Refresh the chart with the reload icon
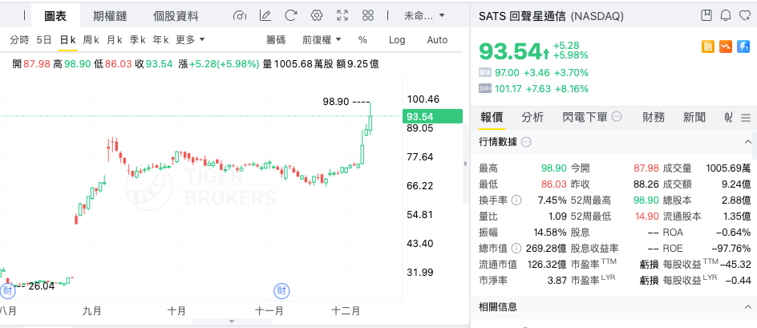This screenshot has width=757, height=328. 290,15
